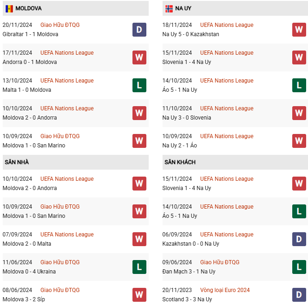Screen dimensions: 308x305
Task: Click the L badge for Moldova 0 - 4 Ukraina
Action: (x=139, y=267)
